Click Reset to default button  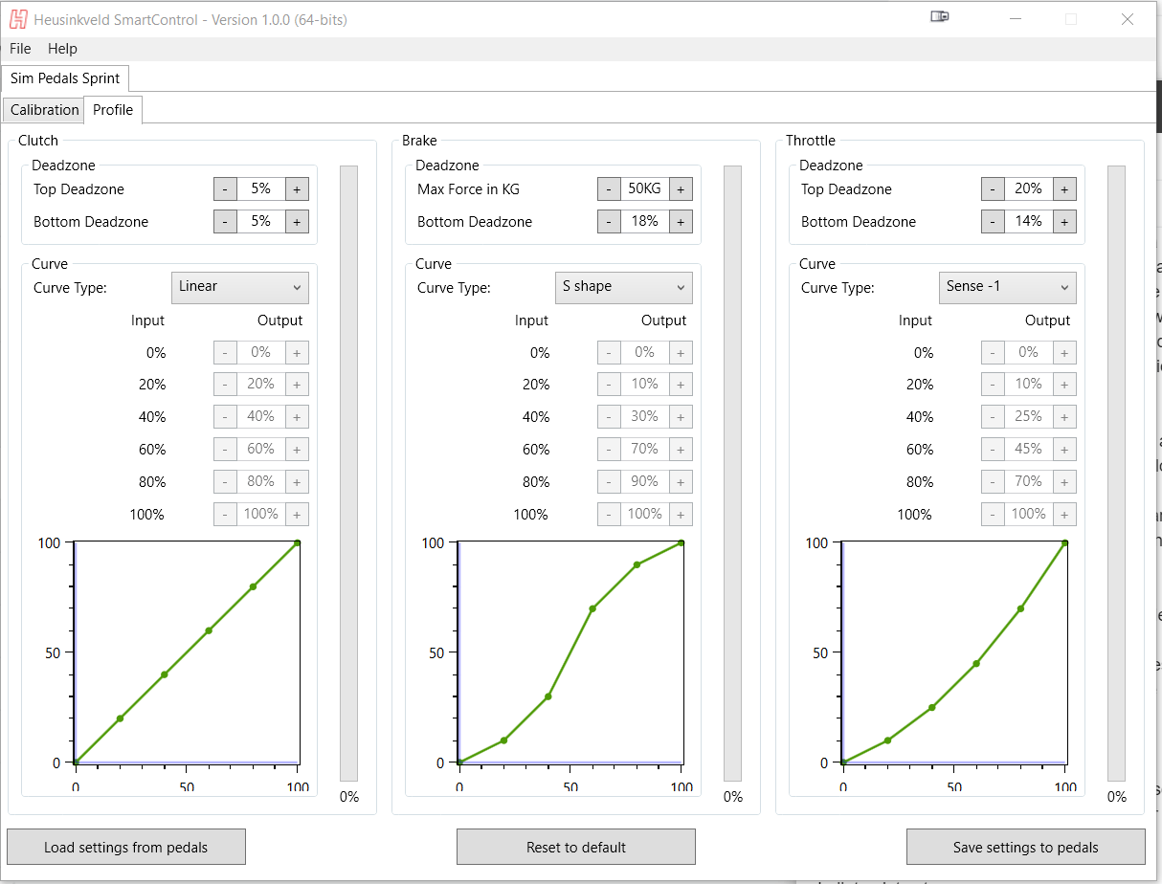[x=576, y=847]
